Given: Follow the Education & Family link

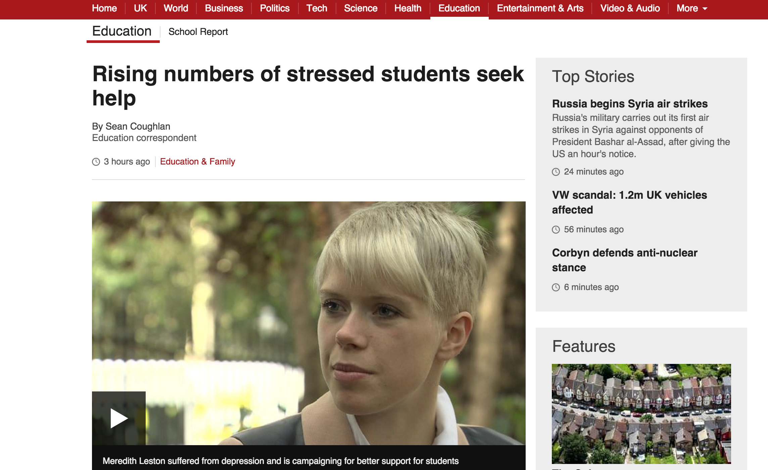Looking at the screenshot, I should coord(197,162).
